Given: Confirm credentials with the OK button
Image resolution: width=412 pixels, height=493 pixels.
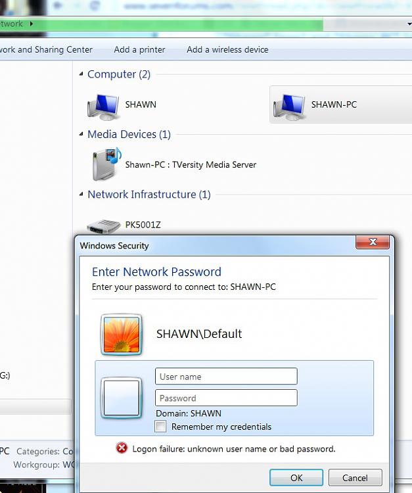Looking at the screenshot, I should pyautogui.click(x=296, y=478).
